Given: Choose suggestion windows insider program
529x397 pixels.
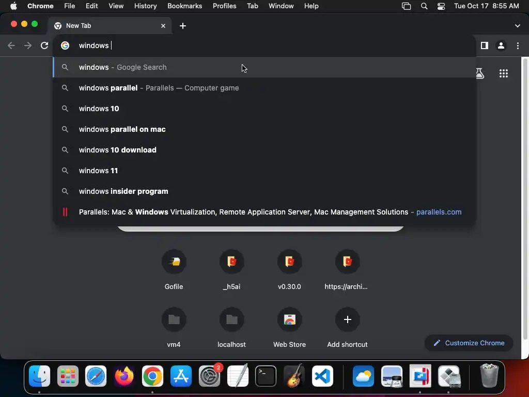Looking at the screenshot, I should click(264, 191).
